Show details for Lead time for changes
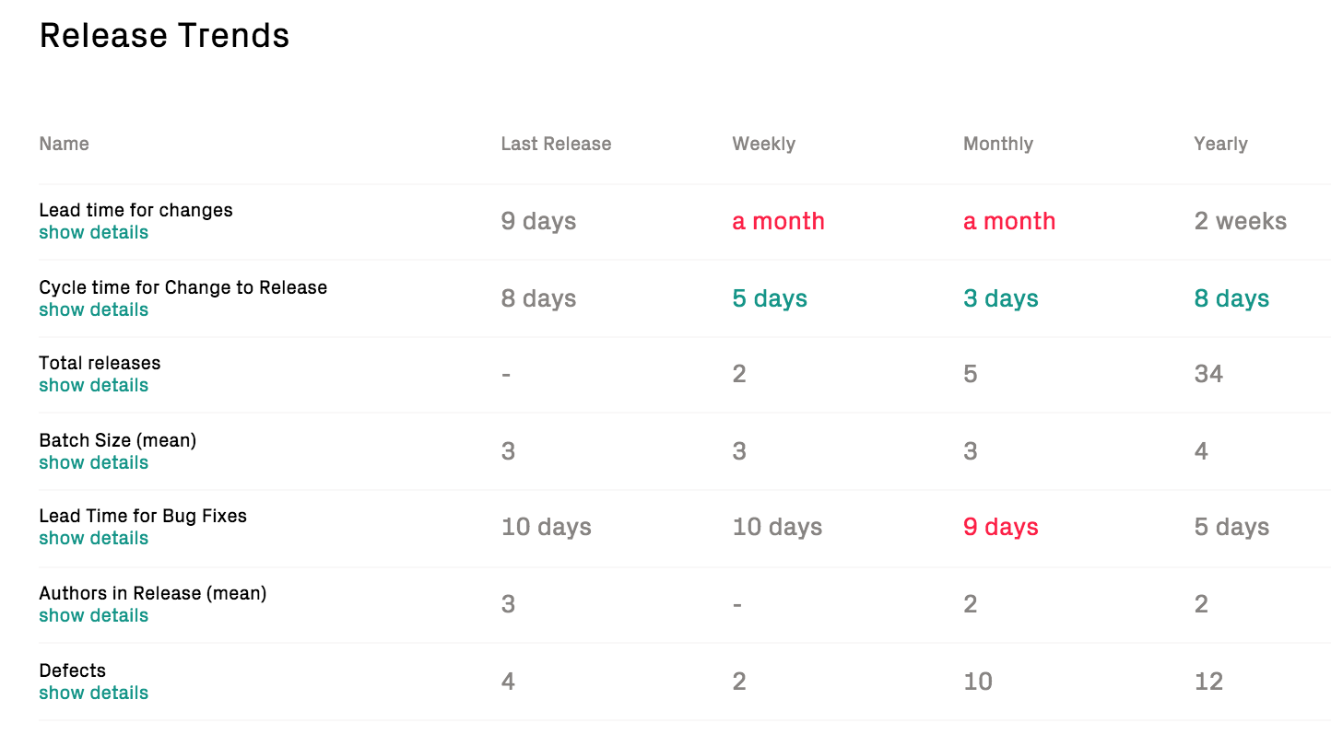The height and width of the screenshot is (746, 1331). [x=93, y=232]
